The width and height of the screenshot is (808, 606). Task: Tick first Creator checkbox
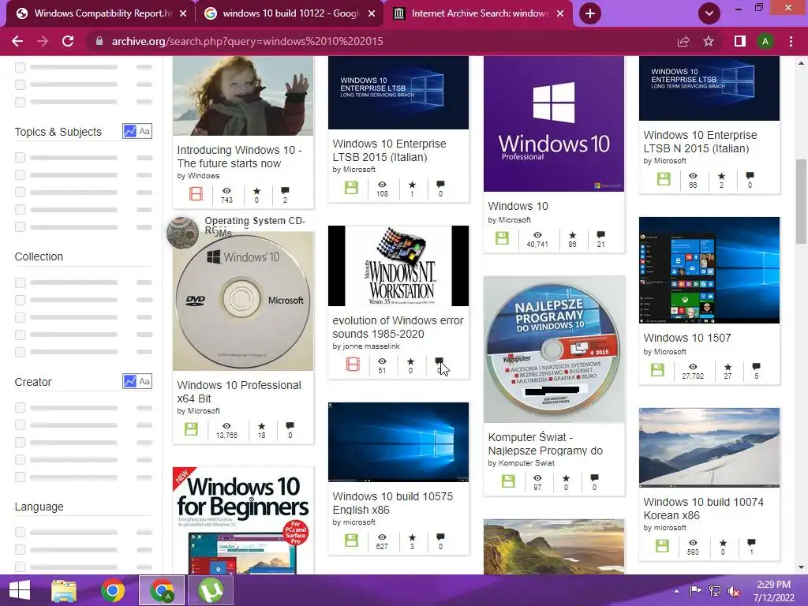click(x=20, y=408)
